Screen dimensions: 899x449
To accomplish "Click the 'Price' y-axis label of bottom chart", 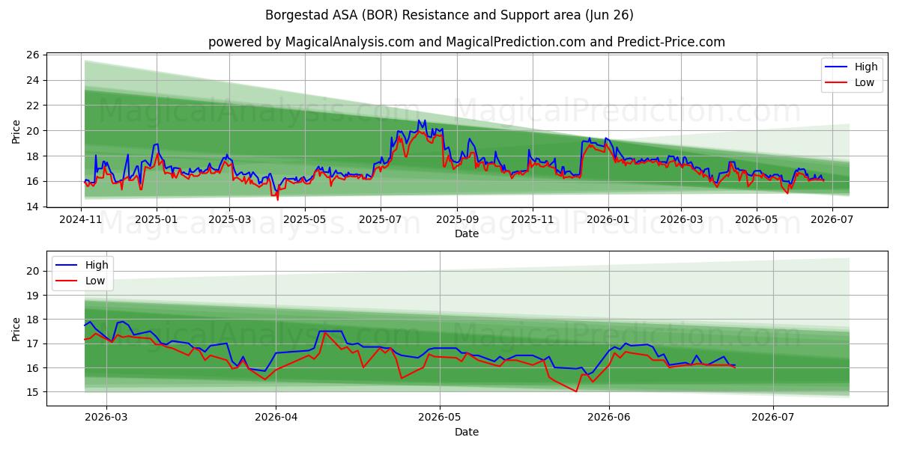I will [16, 329].
